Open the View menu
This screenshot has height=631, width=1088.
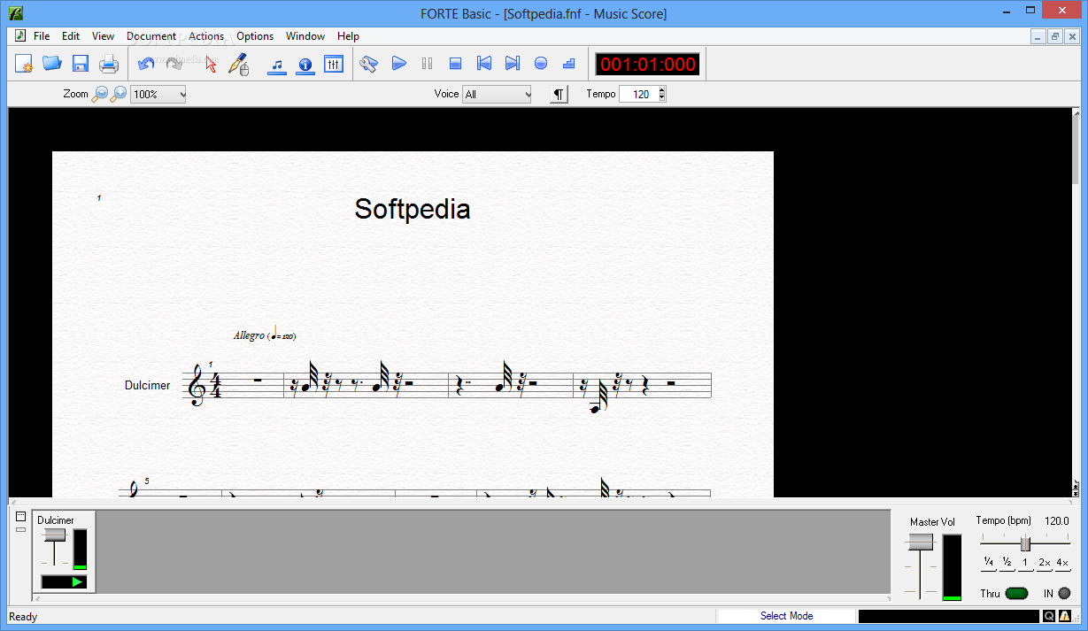103,36
